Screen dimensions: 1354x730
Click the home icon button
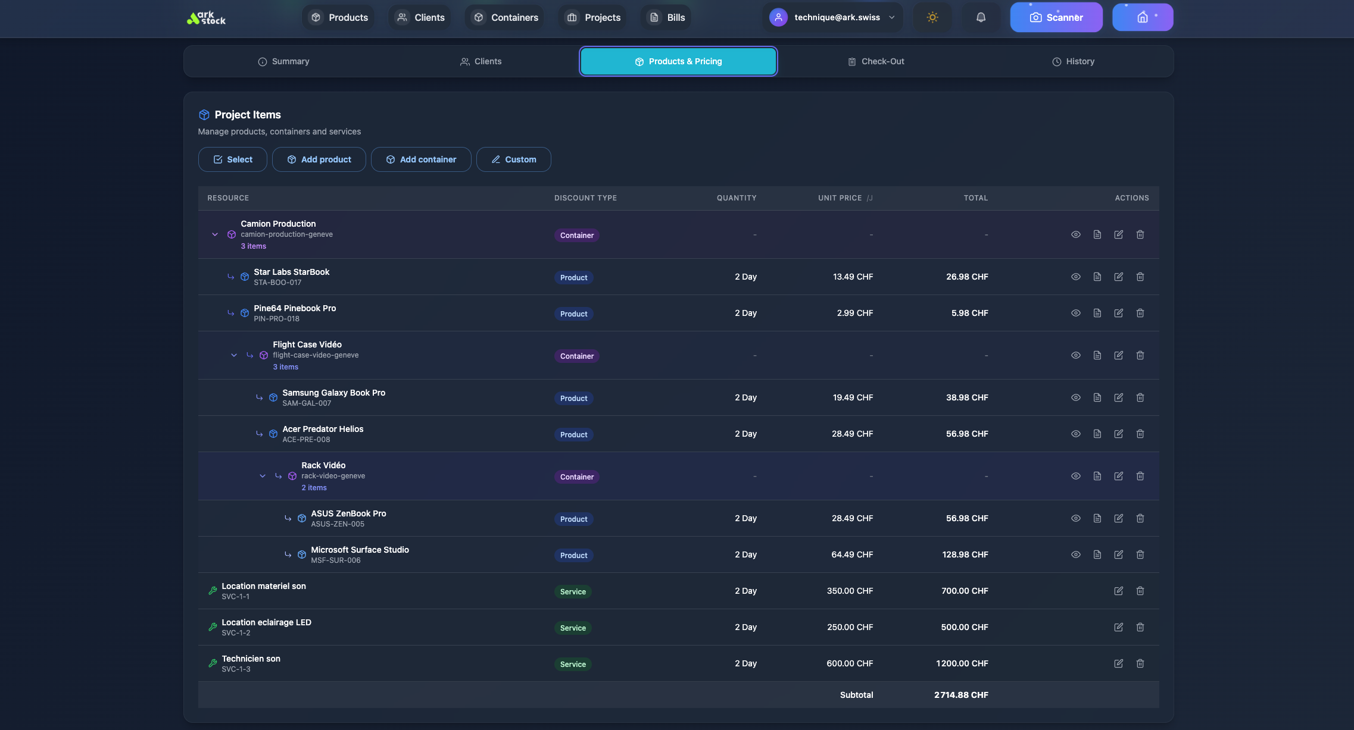click(x=1142, y=17)
